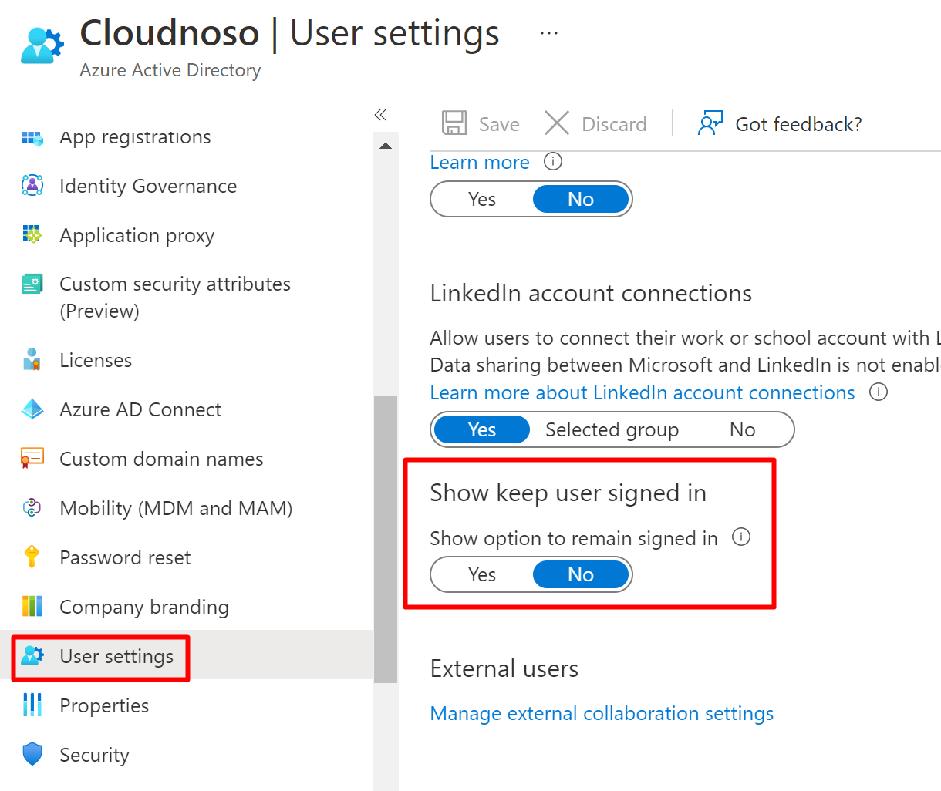Collapse the sidebar with double chevron
The image size is (941, 791).
tap(380, 116)
